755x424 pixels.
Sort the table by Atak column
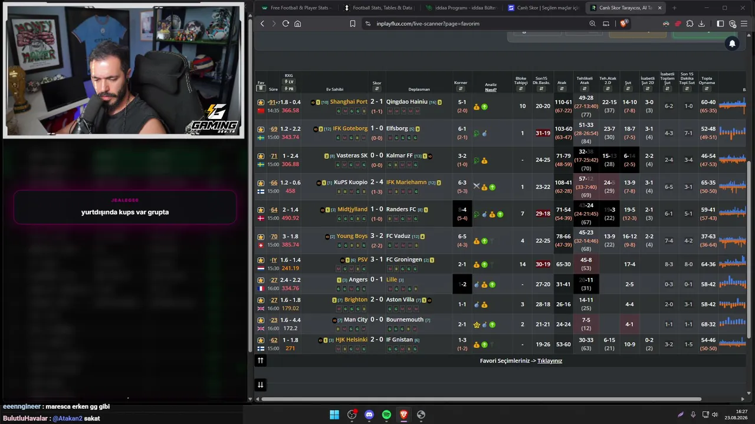[x=562, y=89]
